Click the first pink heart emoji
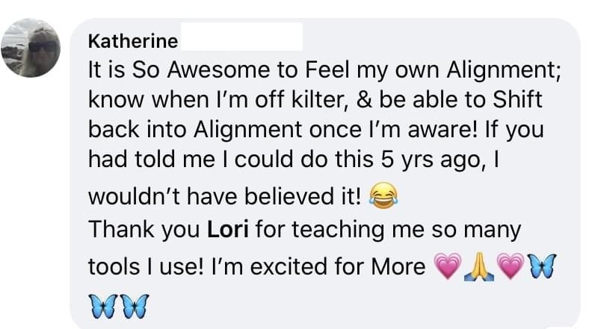Viewport: 598px width, 329px height. (447, 267)
